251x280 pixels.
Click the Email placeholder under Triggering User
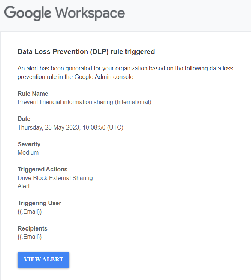pos(30,212)
